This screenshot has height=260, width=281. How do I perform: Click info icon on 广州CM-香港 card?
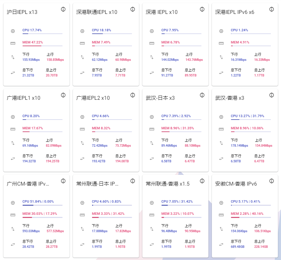63,181
